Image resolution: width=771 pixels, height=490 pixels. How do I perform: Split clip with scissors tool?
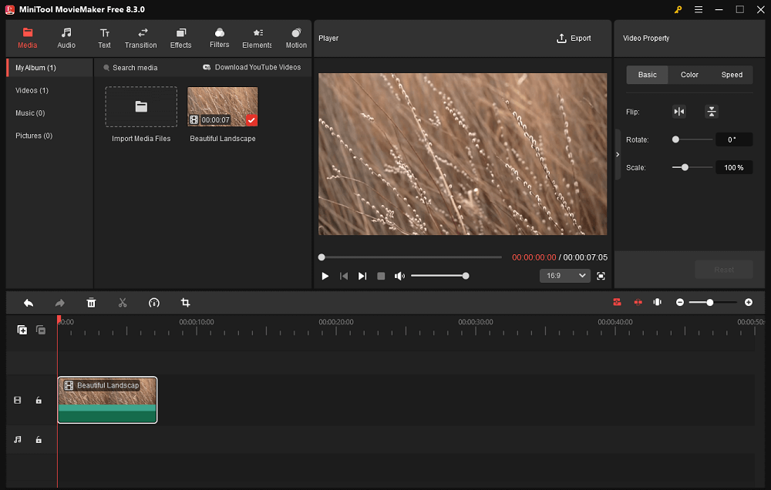pos(123,303)
